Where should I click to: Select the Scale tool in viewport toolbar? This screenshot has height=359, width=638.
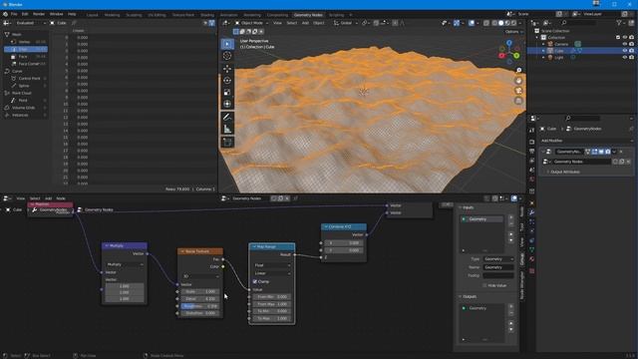(x=227, y=93)
